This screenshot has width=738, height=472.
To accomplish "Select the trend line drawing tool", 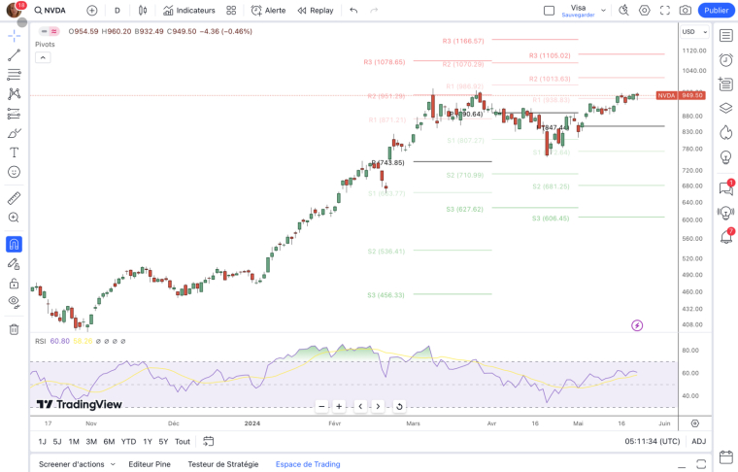I will (15, 55).
